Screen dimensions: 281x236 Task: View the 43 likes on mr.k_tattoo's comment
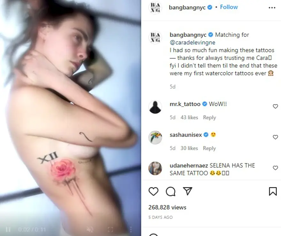point(189,117)
